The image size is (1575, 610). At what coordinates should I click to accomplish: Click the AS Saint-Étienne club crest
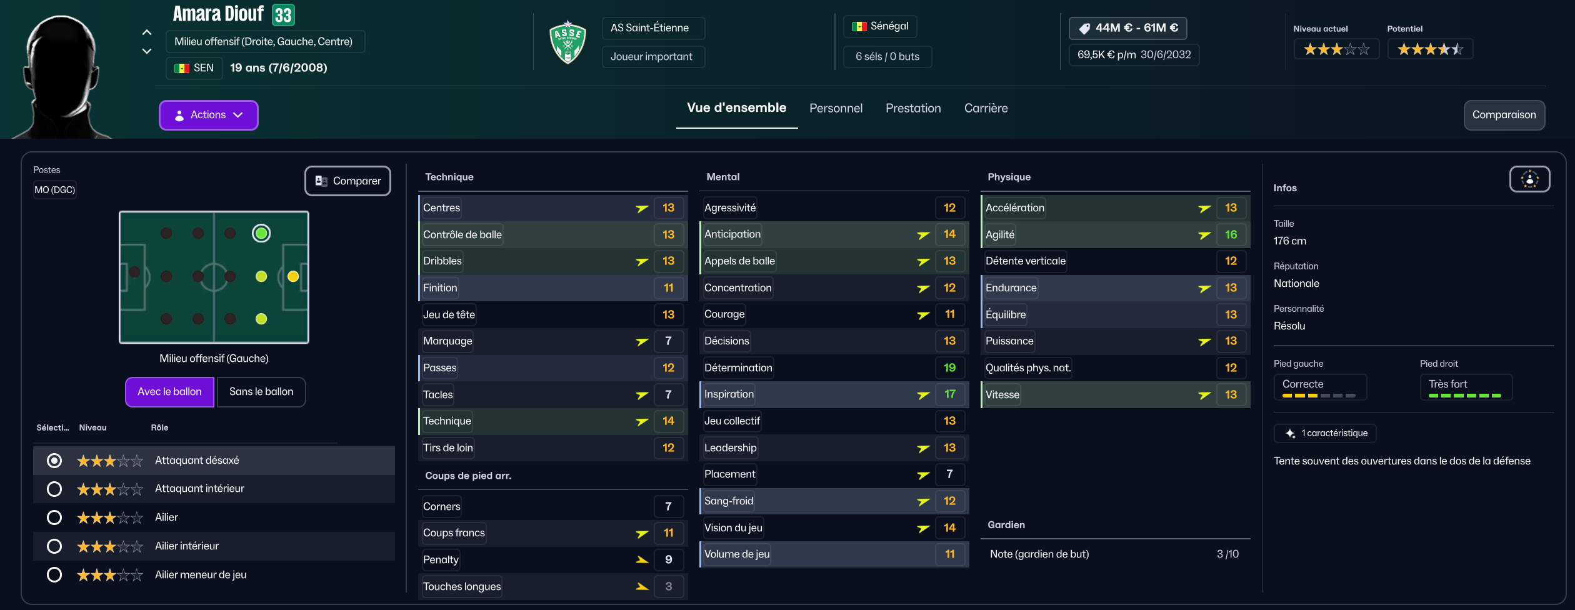pyautogui.click(x=567, y=42)
